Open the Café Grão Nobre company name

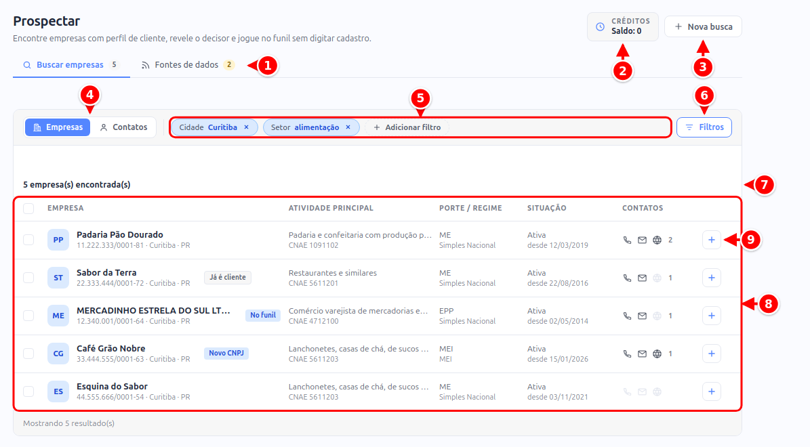click(110, 348)
